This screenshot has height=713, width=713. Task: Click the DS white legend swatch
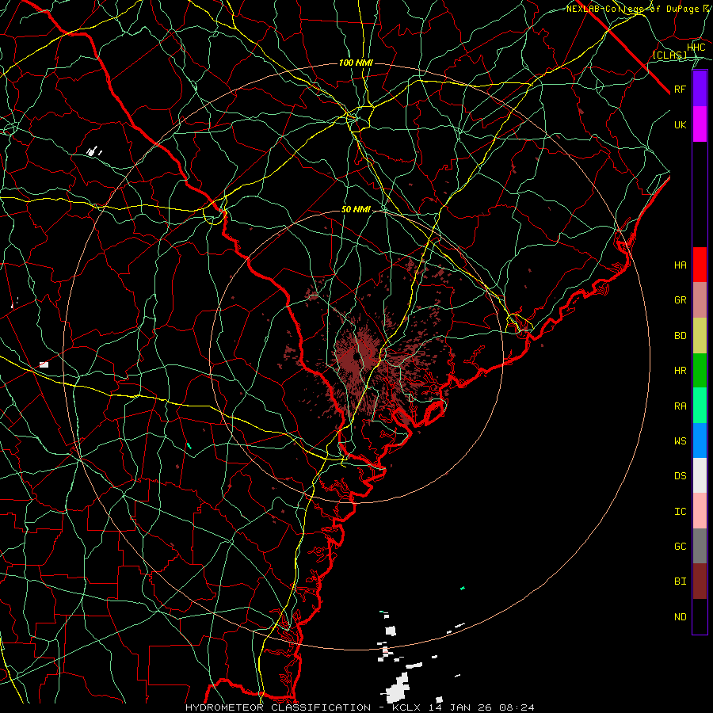tap(700, 475)
